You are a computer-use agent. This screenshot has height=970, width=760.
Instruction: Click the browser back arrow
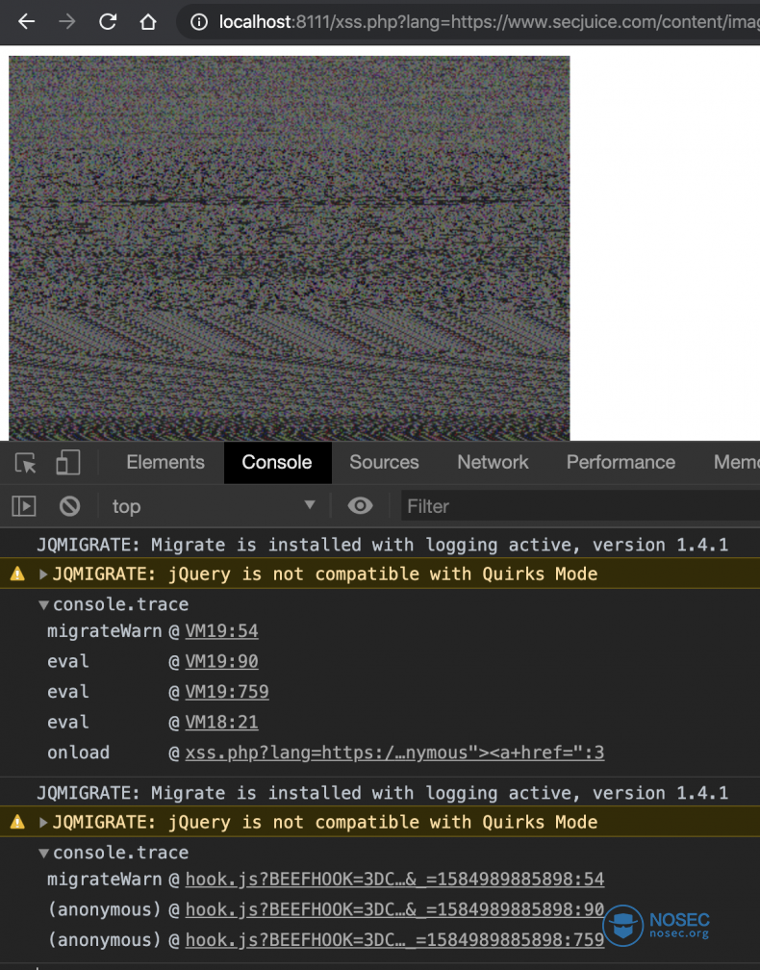click(x=26, y=21)
